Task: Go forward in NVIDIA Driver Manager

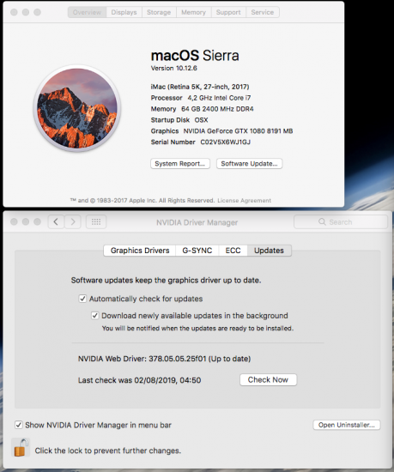Action: coord(73,222)
